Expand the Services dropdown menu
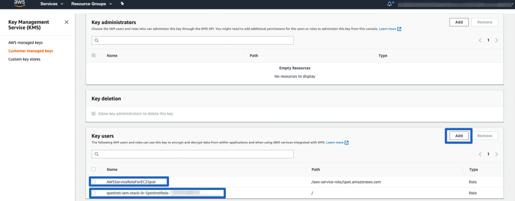 52,4
